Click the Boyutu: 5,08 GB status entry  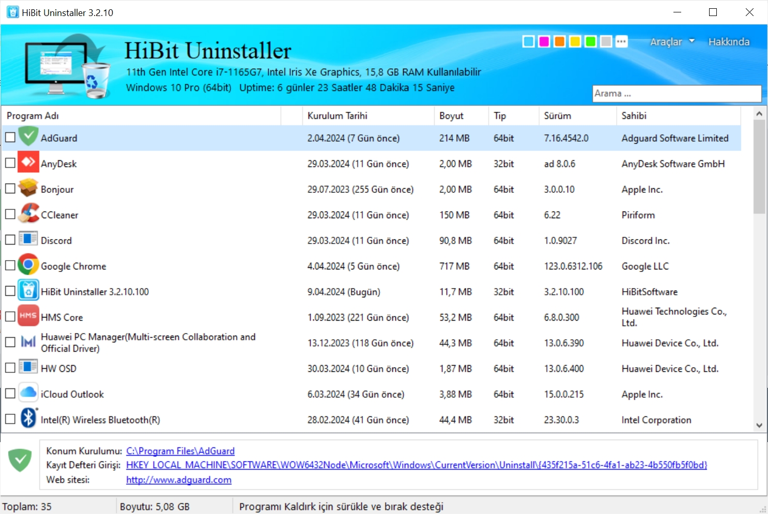[x=155, y=507]
